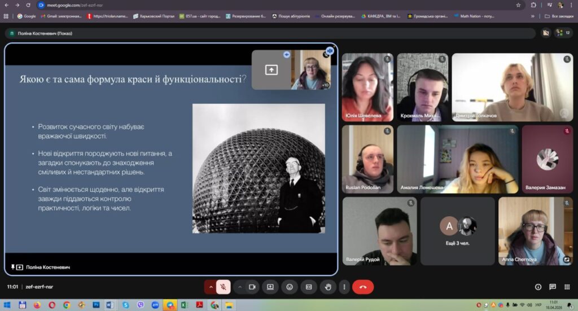Raise hand in the meeting
This screenshot has width=578, height=311.
328,287
